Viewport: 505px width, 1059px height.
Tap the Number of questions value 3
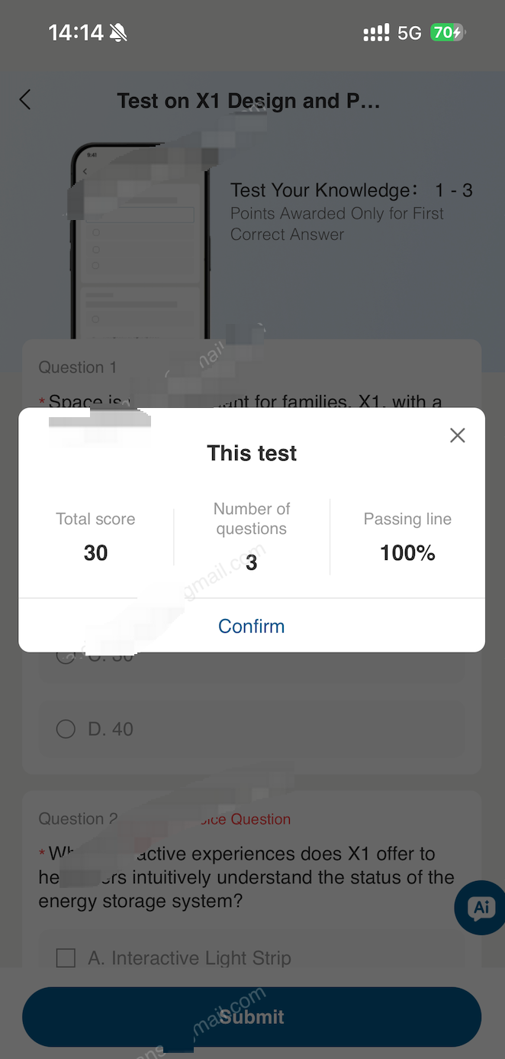tap(252, 563)
